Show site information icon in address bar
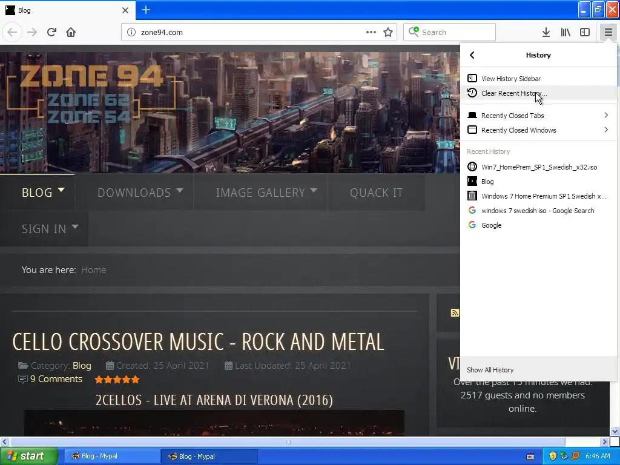The image size is (620, 465). tap(131, 32)
